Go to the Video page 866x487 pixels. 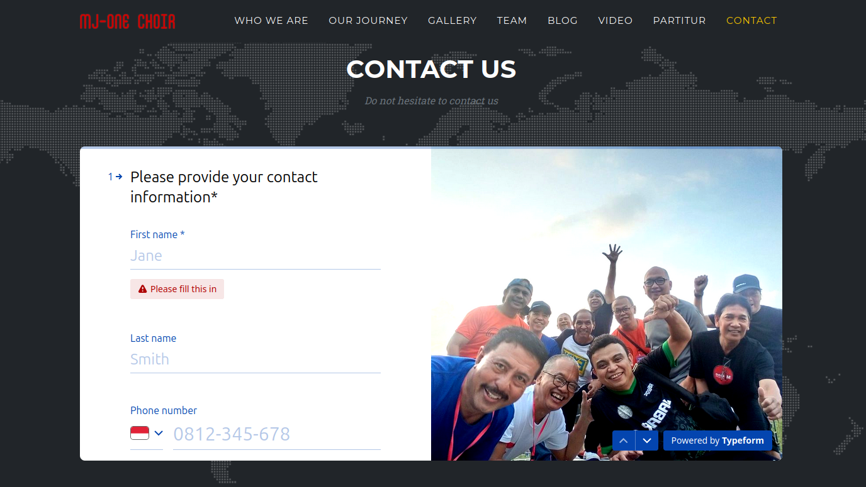click(616, 21)
